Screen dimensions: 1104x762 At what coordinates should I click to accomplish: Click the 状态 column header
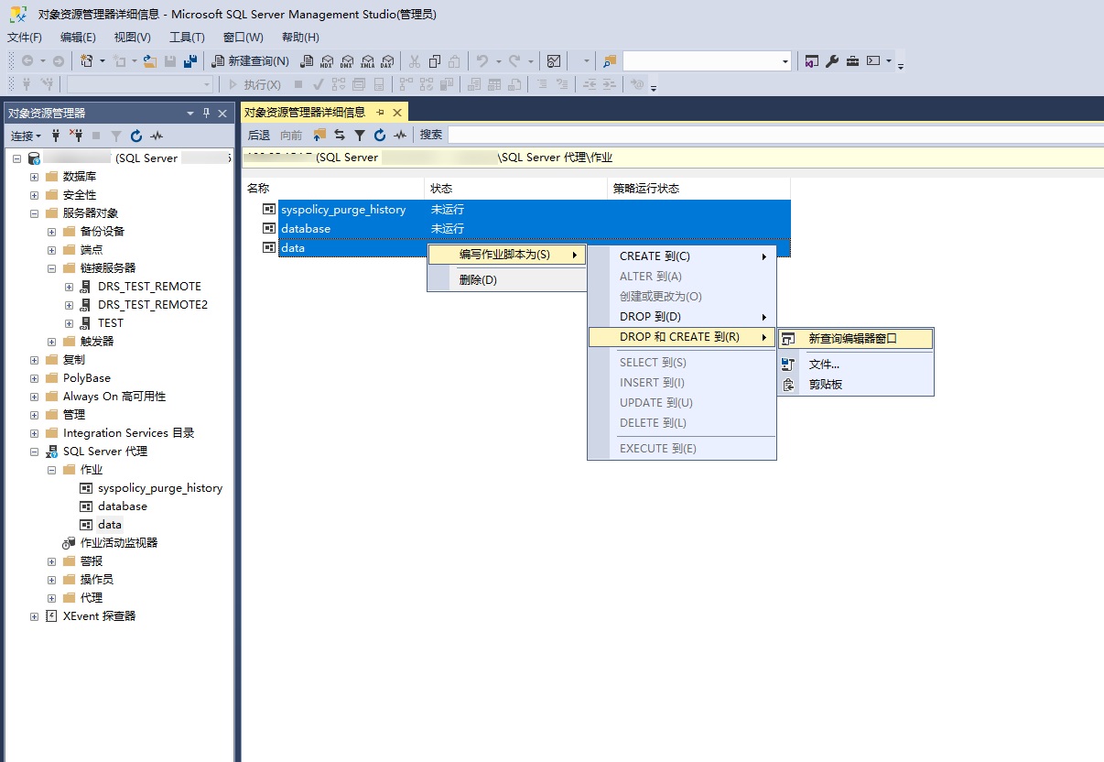point(516,188)
